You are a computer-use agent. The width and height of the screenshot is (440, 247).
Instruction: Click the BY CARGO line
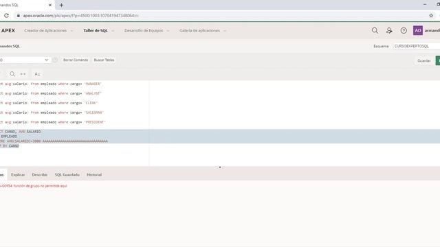[x=10, y=146]
